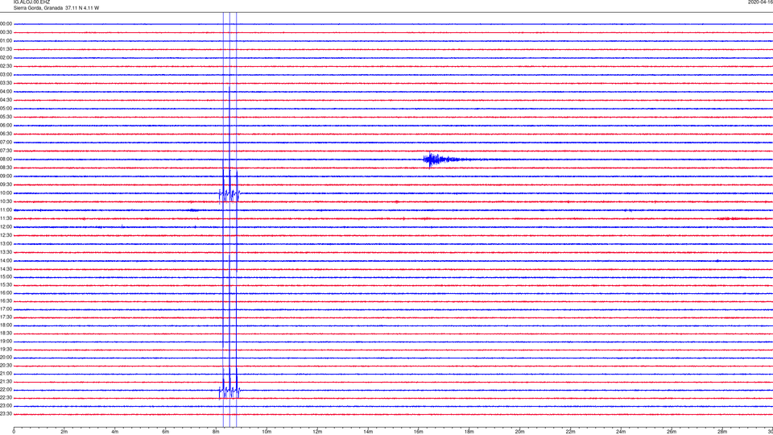
Task: Click the 14:30 time label
Action: tap(6, 269)
